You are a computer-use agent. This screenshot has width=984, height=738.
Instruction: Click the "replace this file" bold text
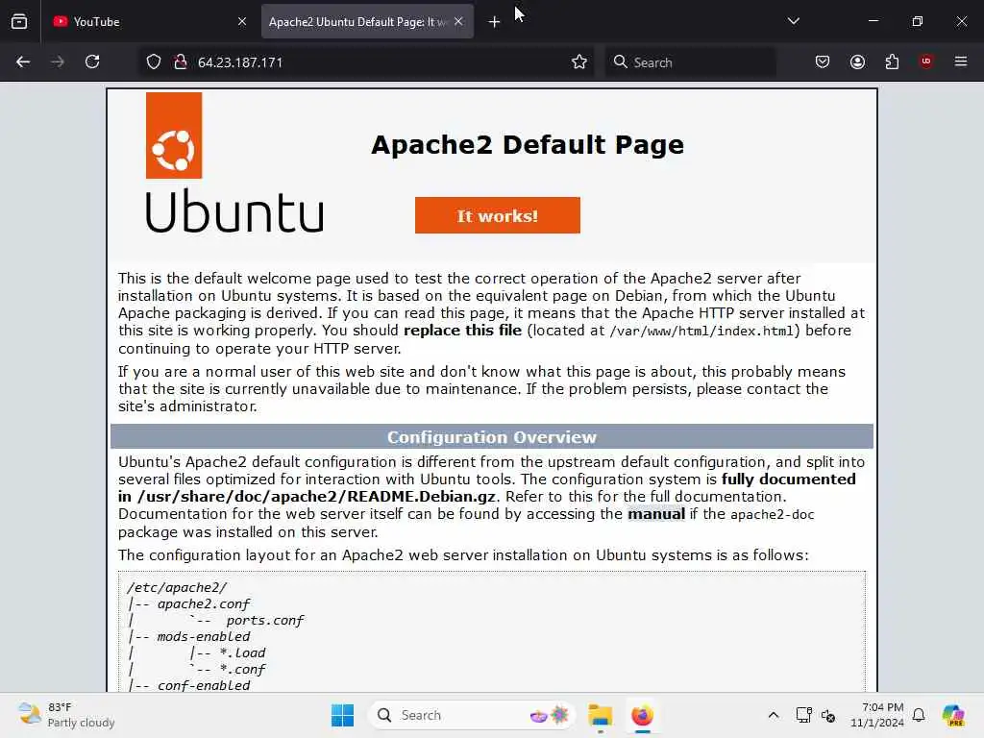462,331
